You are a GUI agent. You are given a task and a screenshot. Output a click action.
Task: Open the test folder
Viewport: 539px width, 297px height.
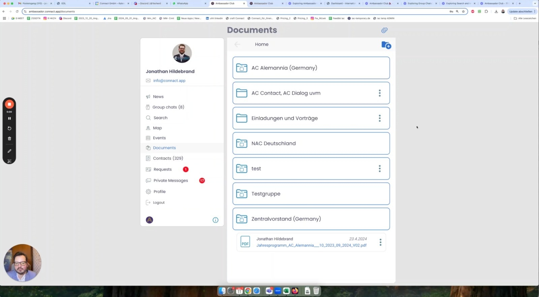coord(311,169)
